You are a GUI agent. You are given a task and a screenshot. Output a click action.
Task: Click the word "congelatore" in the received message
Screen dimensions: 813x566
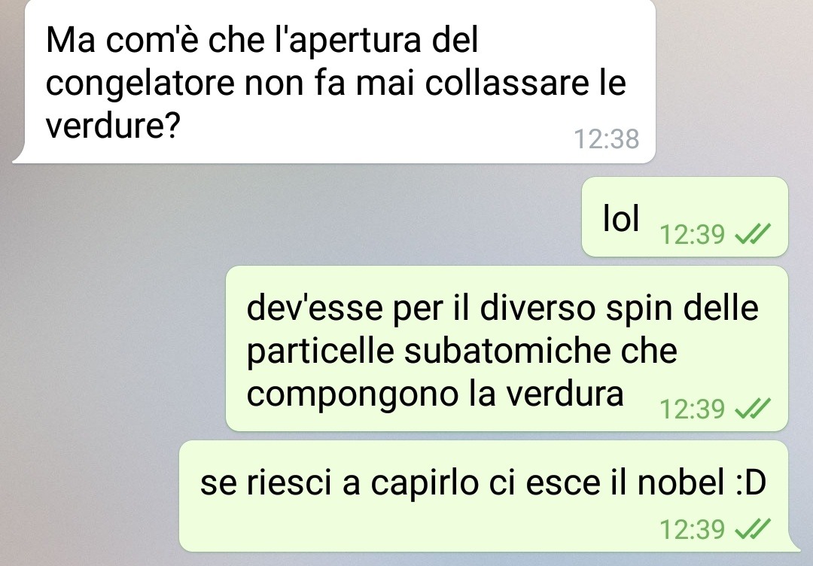point(140,84)
